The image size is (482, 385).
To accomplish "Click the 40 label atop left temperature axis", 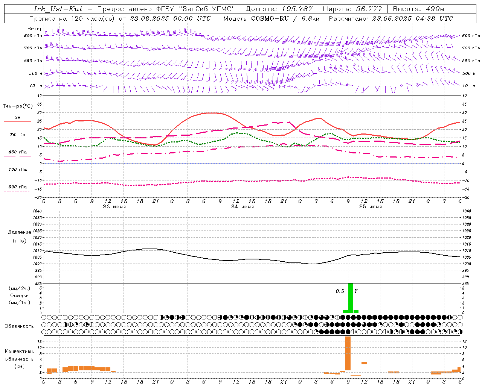I will [x=39, y=96].
